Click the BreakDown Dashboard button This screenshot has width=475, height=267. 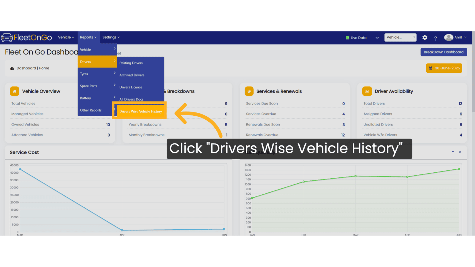(444, 52)
